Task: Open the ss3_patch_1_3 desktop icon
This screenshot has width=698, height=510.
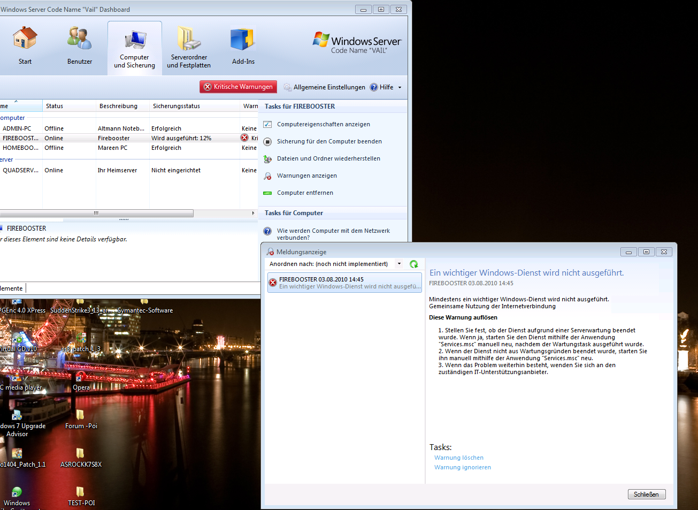Action: click(x=81, y=342)
